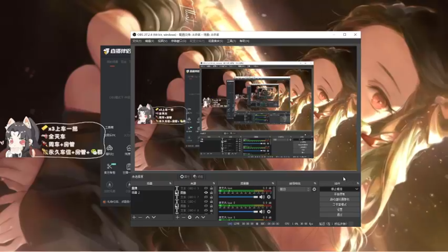Screen dimensions: 448x252
Task: Toggle visibility of the 图像 3 source
Action: [206, 206]
